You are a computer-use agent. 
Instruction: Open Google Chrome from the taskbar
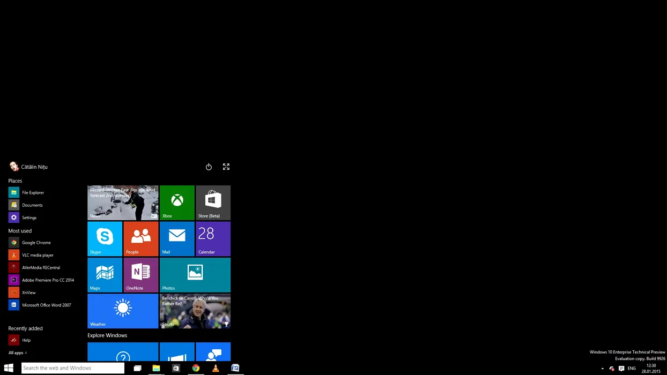196,368
